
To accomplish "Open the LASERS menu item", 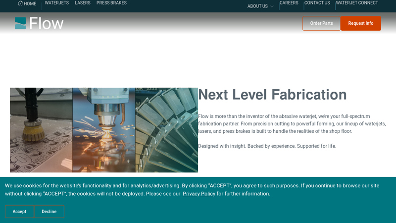I will point(83,3).
